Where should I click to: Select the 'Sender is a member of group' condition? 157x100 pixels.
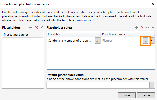pyautogui.click(x=71, y=41)
